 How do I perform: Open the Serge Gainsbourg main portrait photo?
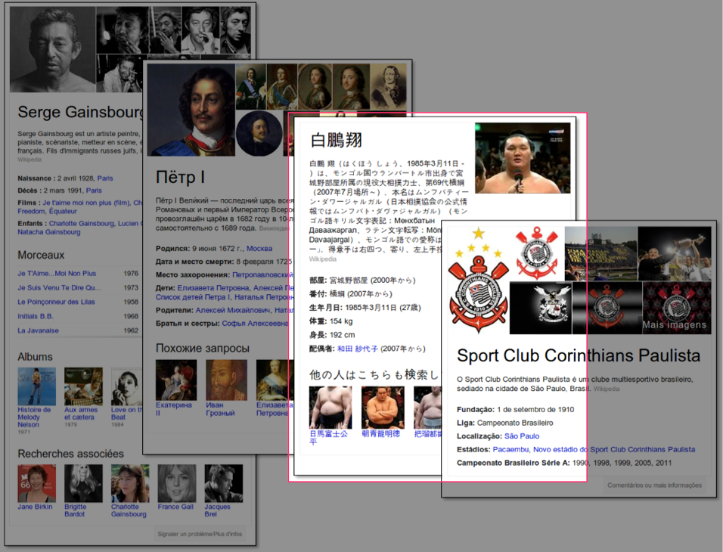coord(53,49)
